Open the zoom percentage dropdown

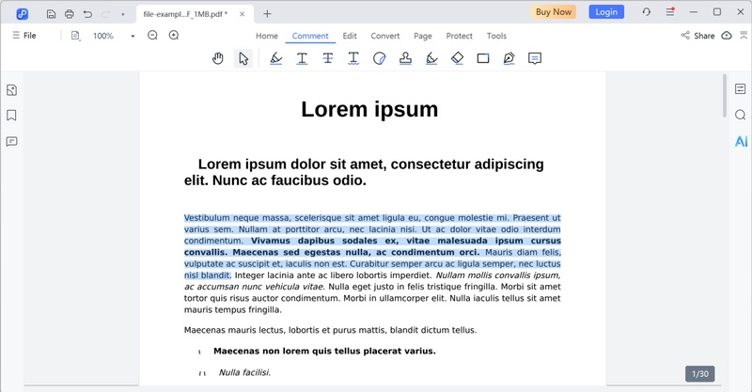[x=133, y=36]
